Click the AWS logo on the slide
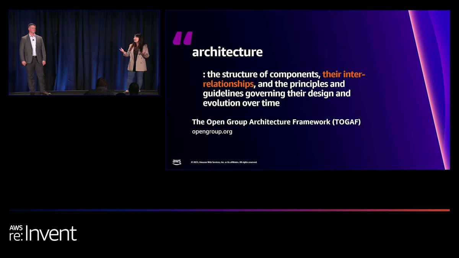Viewport: 459px width, 258px height. click(x=177, y=162)
